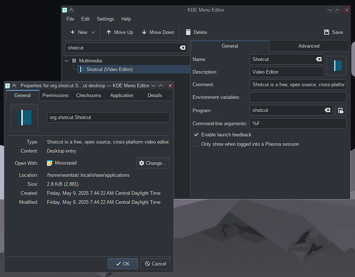Click the Save icon in toolbar
355x277 pixels.
pos(327,32)
